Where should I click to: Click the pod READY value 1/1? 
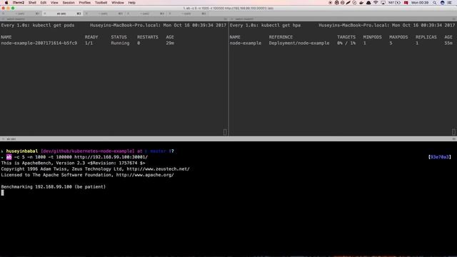pos(89,43)
